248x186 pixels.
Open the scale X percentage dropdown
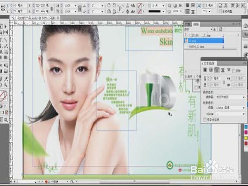pyautogui.click(x=76, y=6)
